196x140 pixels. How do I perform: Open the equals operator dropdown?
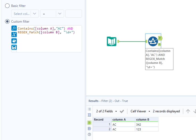point(60,14)
